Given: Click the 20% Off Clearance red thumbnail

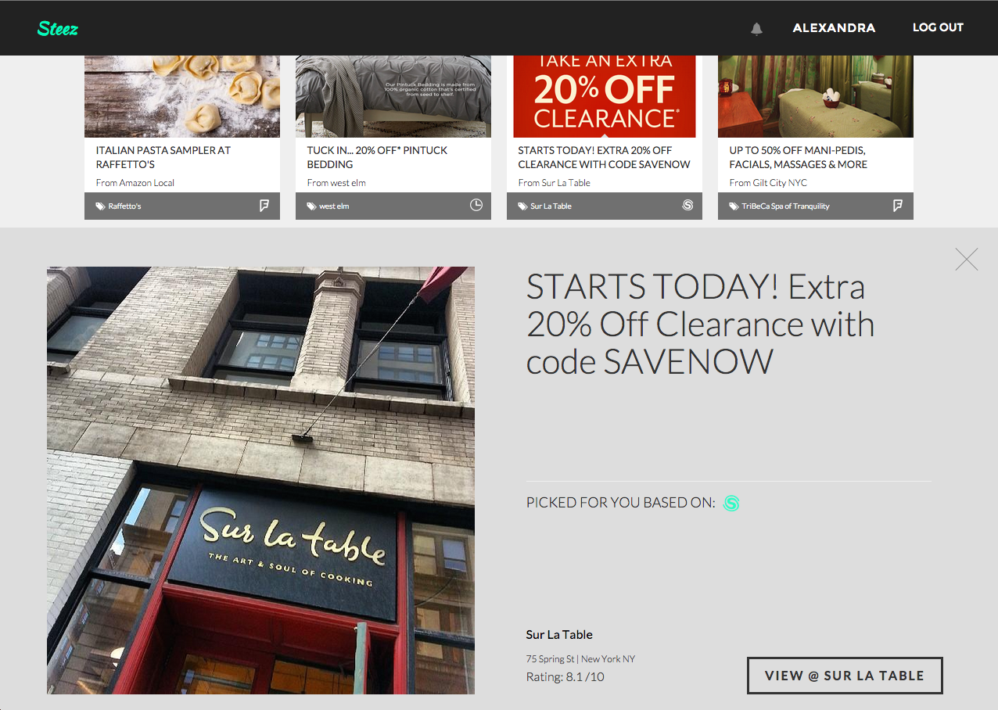Looking at the screenshot, I should pyautogui.click(x=605, y=96).
